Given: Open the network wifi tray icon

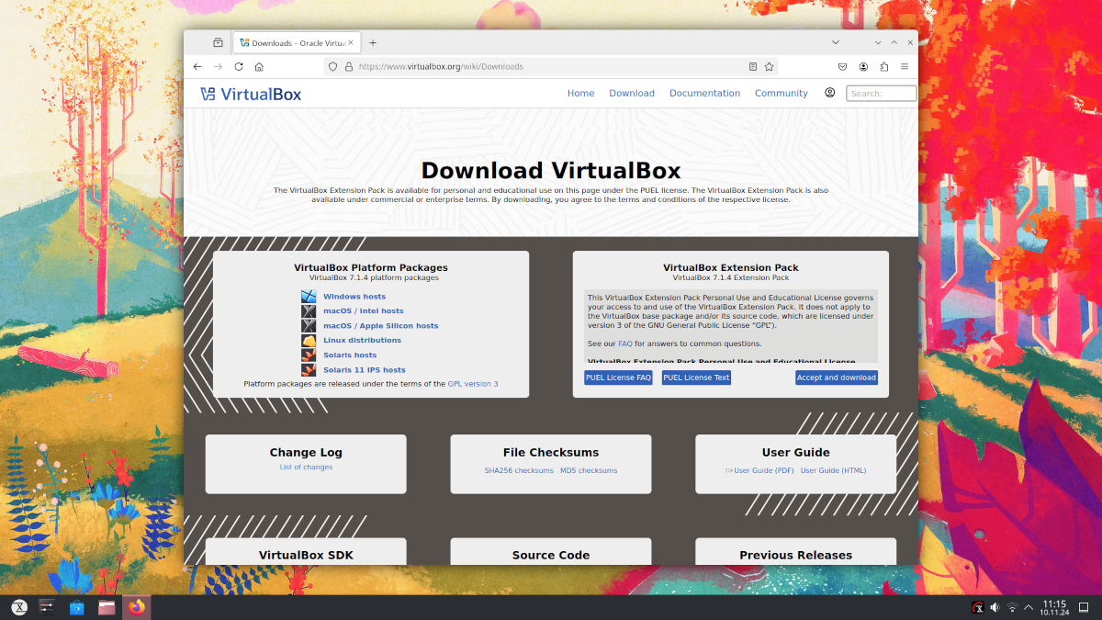Looking at the screenshot, I should [1012, 607].
